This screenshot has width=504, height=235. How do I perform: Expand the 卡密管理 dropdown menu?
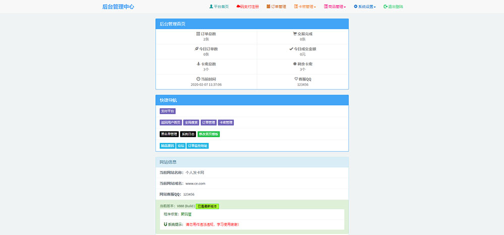pyautogui.click(x=305, y=7)
